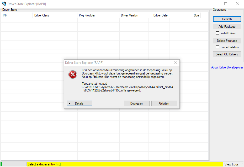
Task: Click Select Old Drivers button
Action: coord(227,54)
